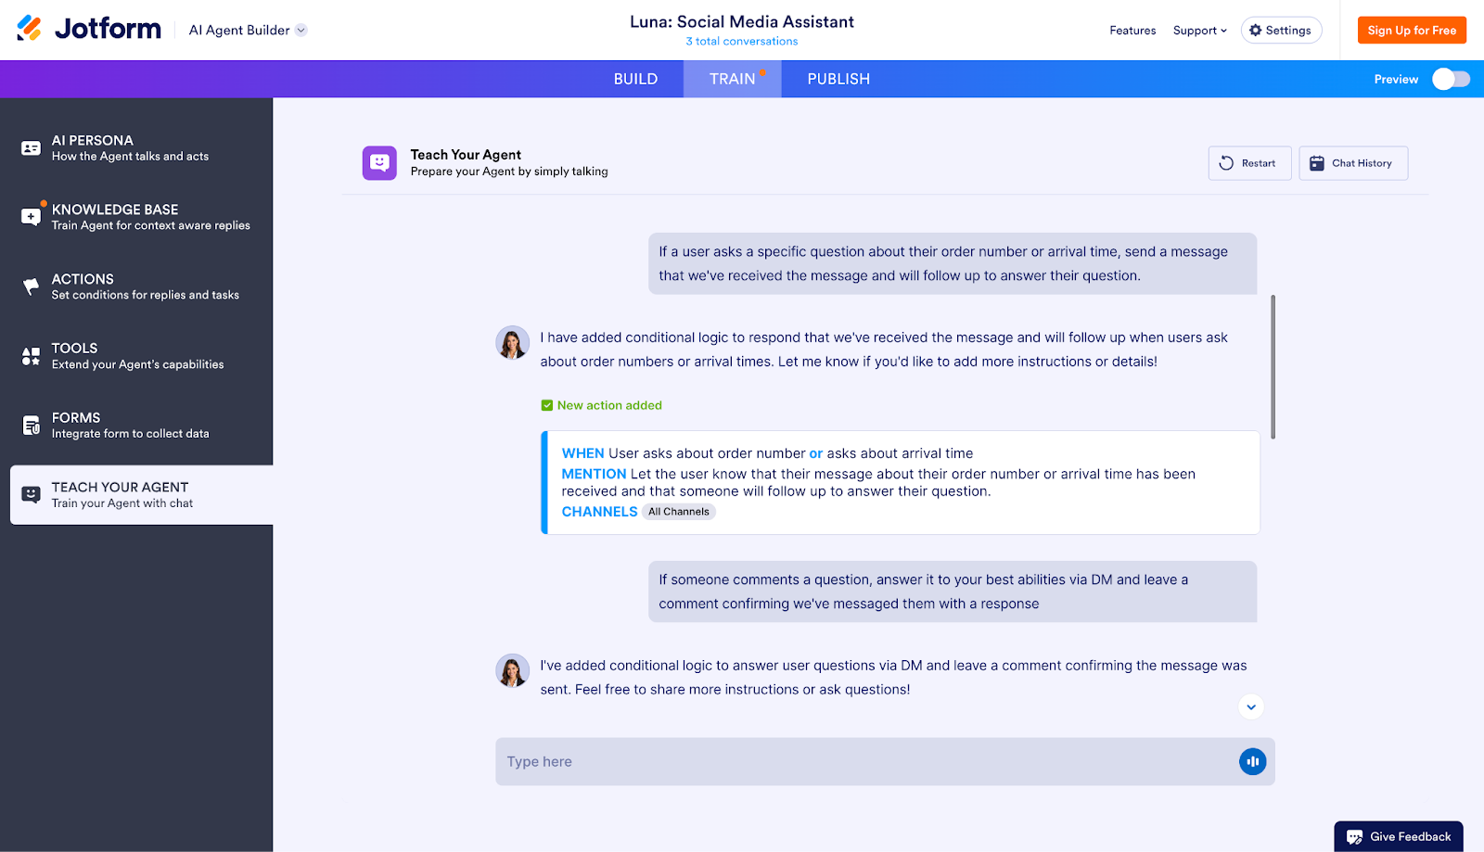
Task: Enable the Preview toggle
Action: pyautogui.click(x=1450, y=79)
